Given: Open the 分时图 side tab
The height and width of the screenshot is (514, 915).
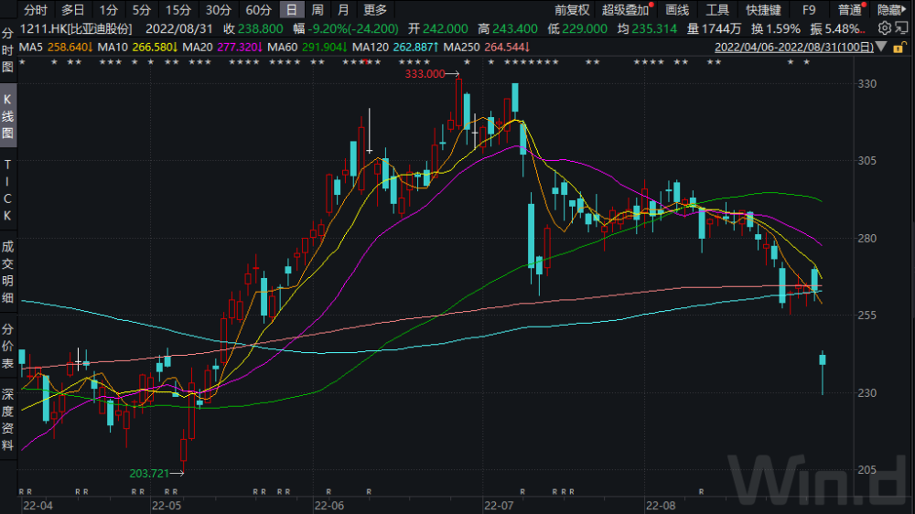Looking at the screenshot, I should point(7,50).
